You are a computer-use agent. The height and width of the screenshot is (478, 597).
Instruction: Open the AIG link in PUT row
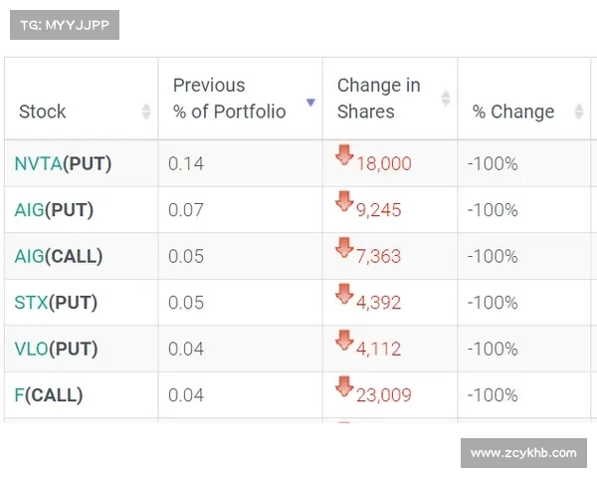[30, 210]
